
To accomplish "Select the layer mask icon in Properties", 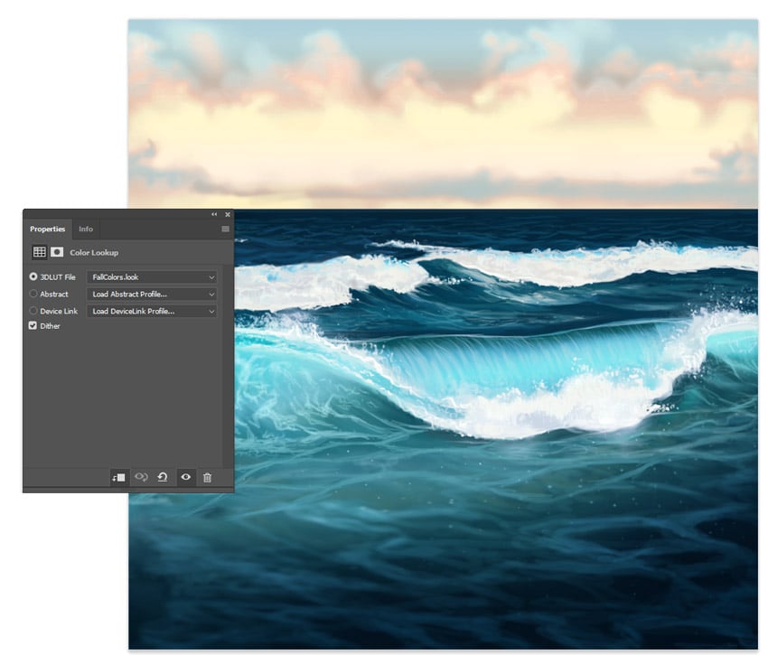I will click(x=57, y=252).
